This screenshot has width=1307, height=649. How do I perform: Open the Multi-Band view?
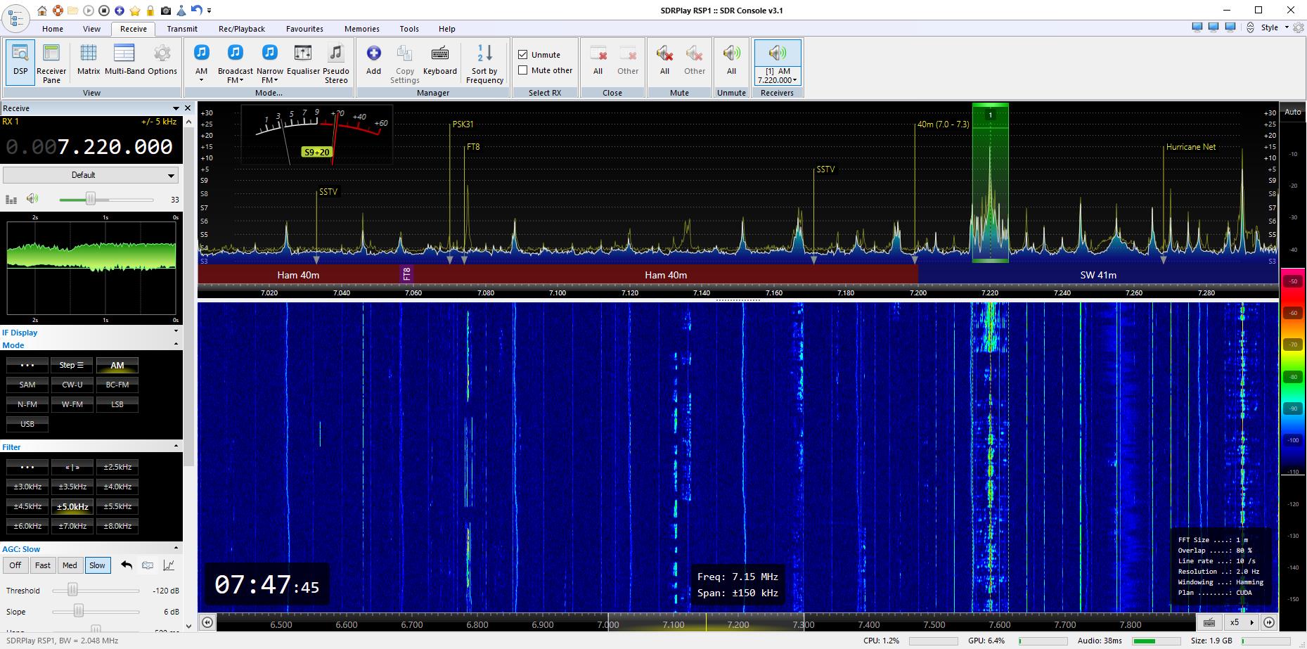pos(124,60)
